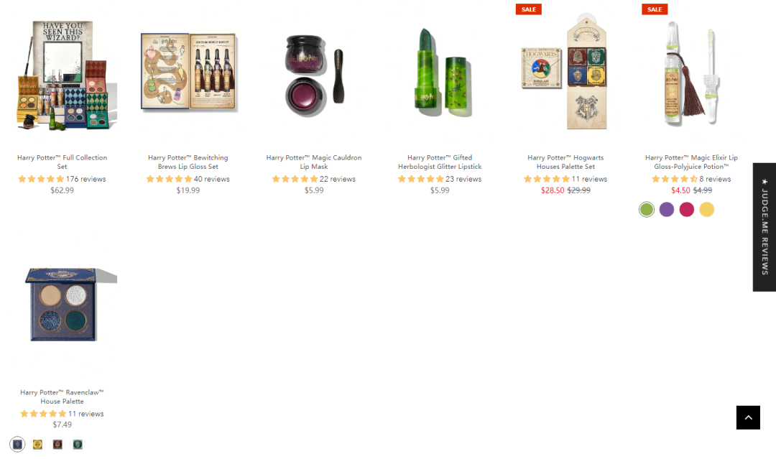
Task: Select the blue Ravenclaw palette swatch
Action: pos(17,444)
